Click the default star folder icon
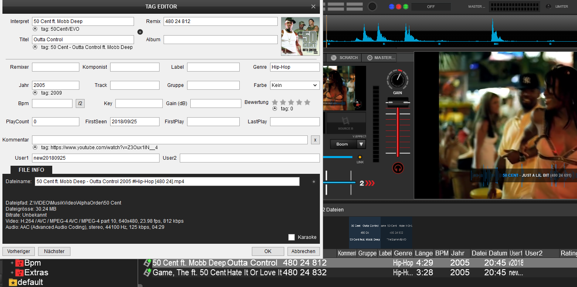The width and height of the screenshot is (577, 287). pos(13,282)
